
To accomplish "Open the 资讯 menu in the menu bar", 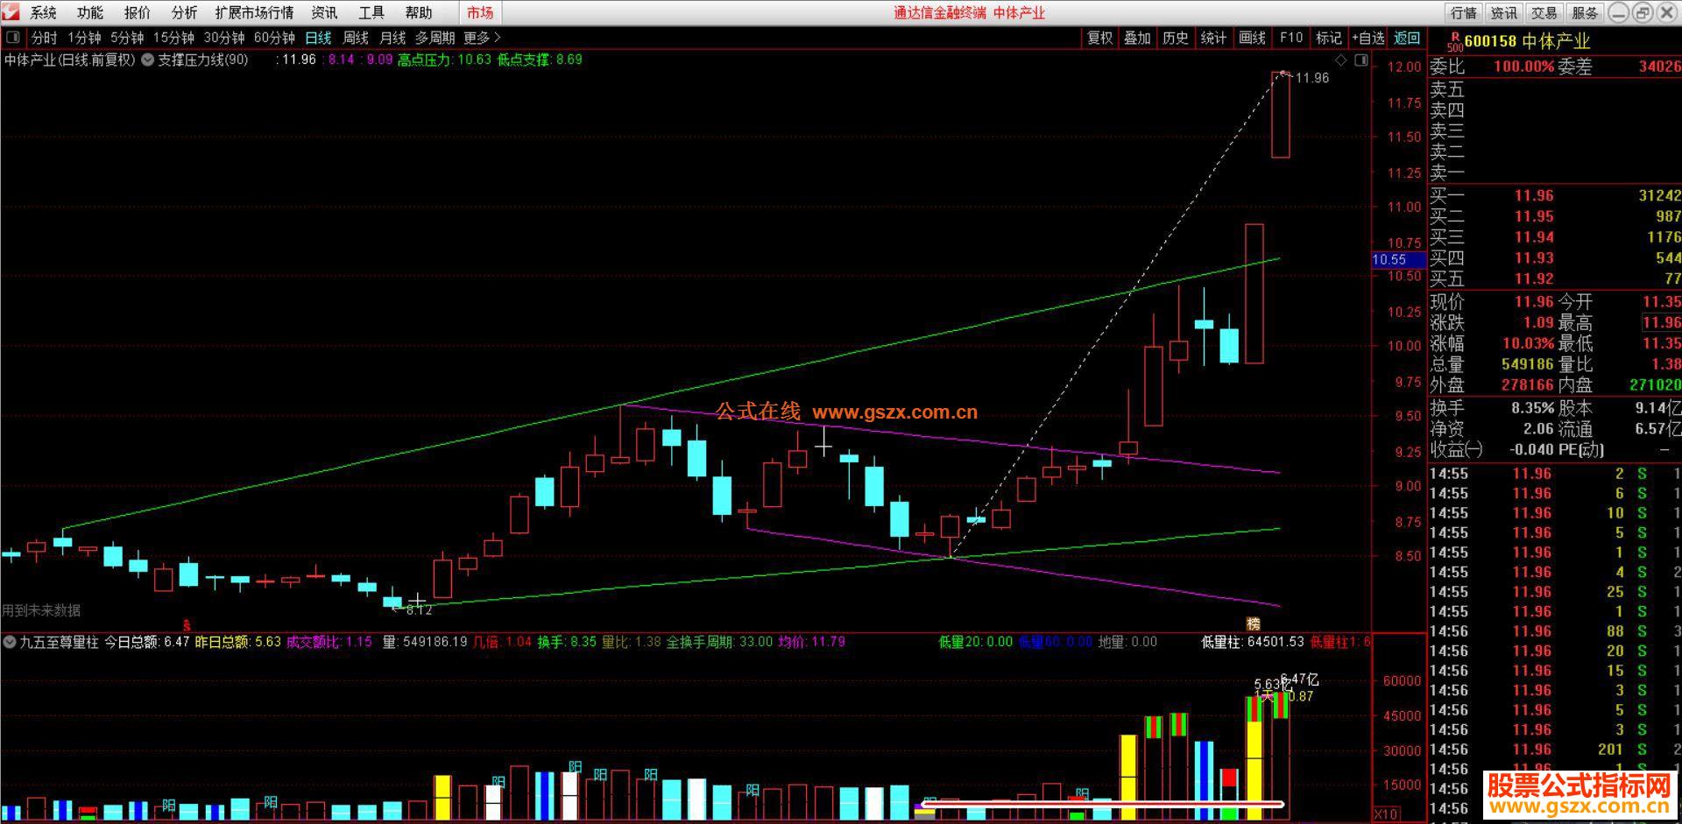I will pos(324,12).
